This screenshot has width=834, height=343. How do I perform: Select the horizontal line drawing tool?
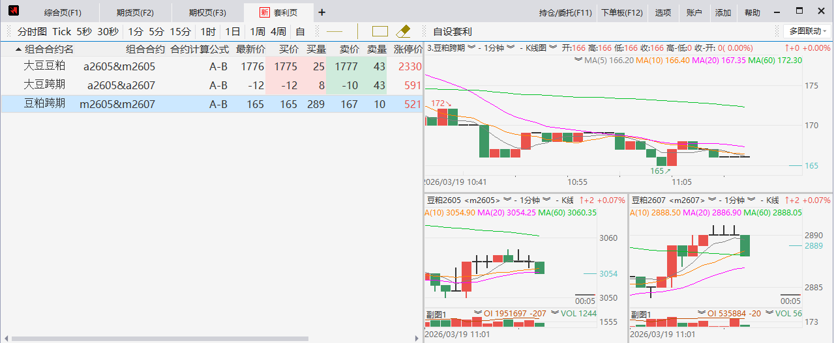[334, 31]
